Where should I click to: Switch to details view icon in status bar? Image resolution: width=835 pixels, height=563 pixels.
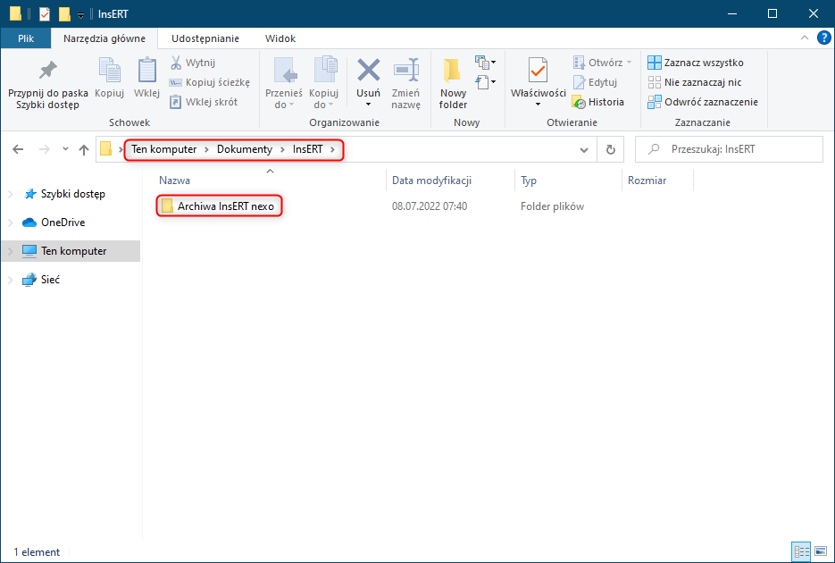point(801,551)
